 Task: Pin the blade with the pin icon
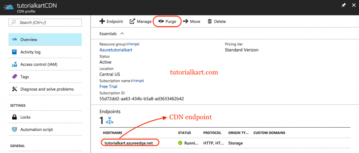click(344, 5)
